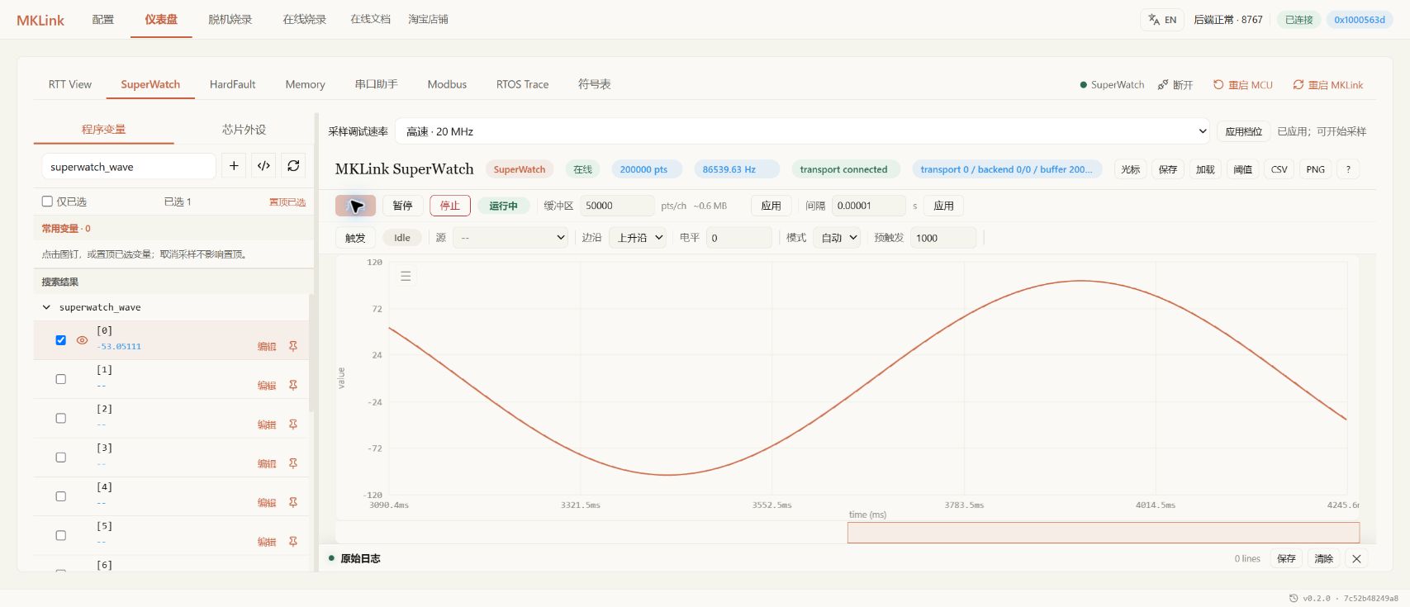Click the 应用档位 button
The image size is (1410, 607).
[1243, 131]
